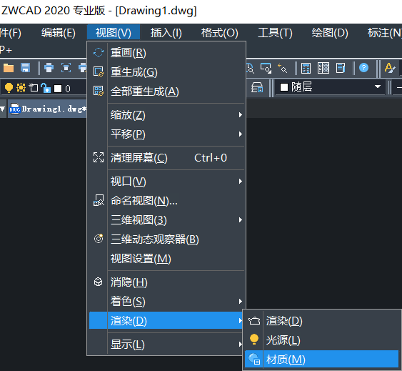The width and height of the screenshot is (402, 371).
Task: Click the Print toolbar icon
Action: [x=49, y=68]
